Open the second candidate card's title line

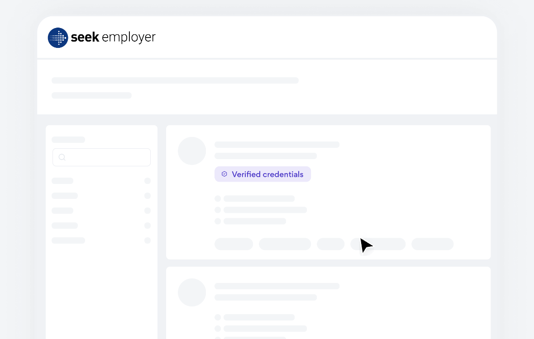277,286
